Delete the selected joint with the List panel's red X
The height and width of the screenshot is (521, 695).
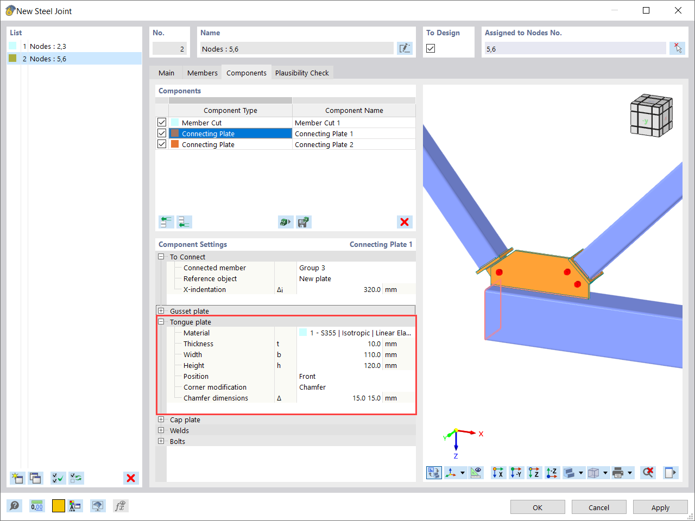pyautogui.click(x=131, y=478)
